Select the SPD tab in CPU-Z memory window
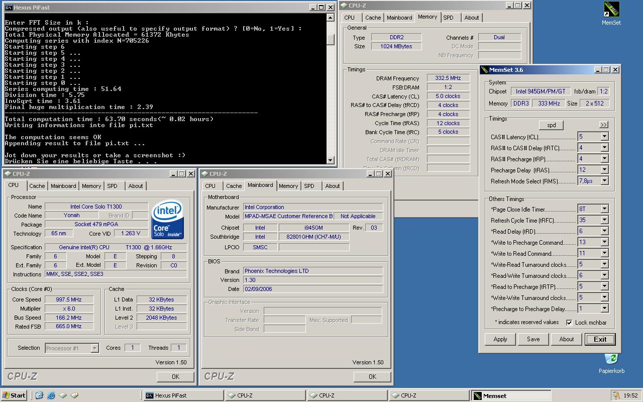Viewport: 643px width, 402px height. 448,18
